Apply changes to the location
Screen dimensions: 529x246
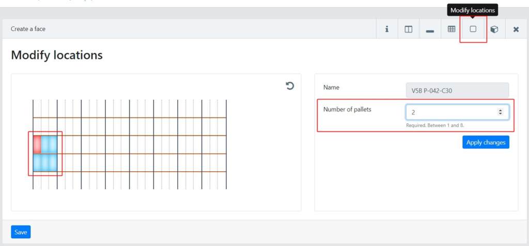(x=486, y=142)
